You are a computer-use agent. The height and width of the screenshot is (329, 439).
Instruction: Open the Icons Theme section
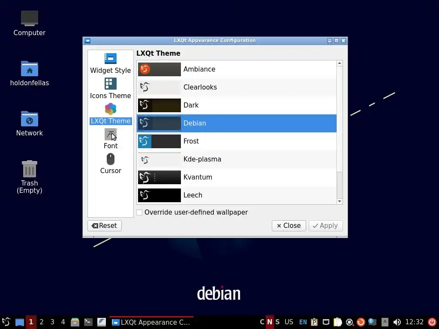(x=110, y=88)
